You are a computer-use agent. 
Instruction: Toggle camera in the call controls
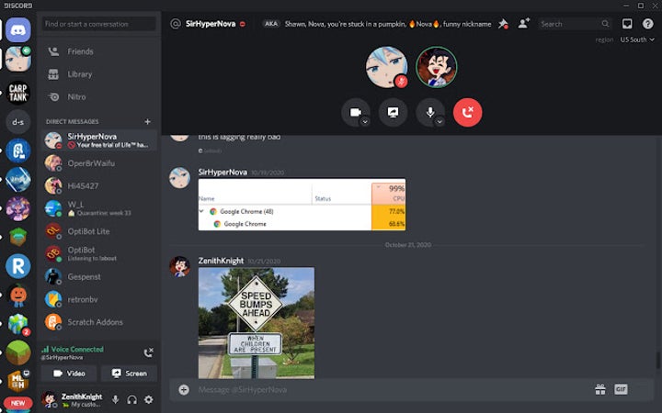tap(353, 112)
